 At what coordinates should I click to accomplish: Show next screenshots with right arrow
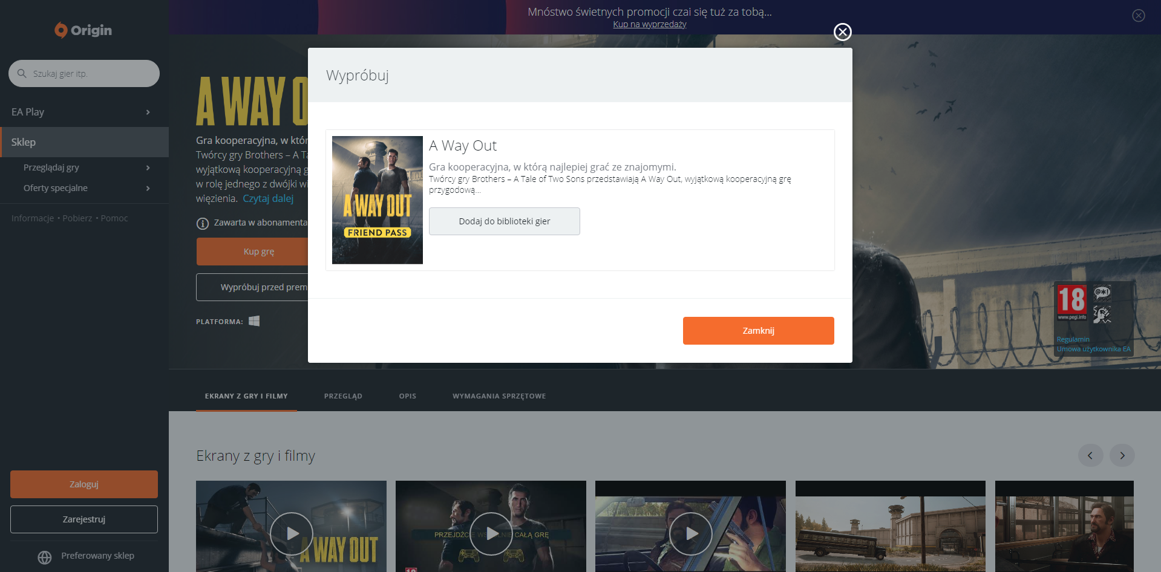(1122, 455)
